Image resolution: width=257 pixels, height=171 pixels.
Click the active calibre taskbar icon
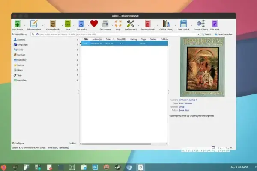(x=140, y=167)
